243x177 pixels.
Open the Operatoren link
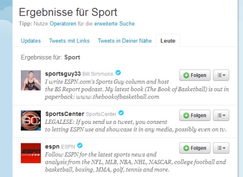click(x=63, y=24)
